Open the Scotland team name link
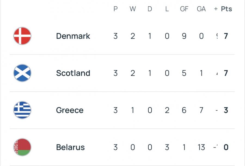The height and width of the screenshot is (166, 245). coord(73,73)
